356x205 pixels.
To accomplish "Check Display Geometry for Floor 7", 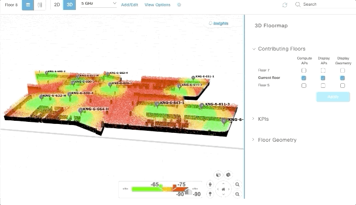I will 342,71.
